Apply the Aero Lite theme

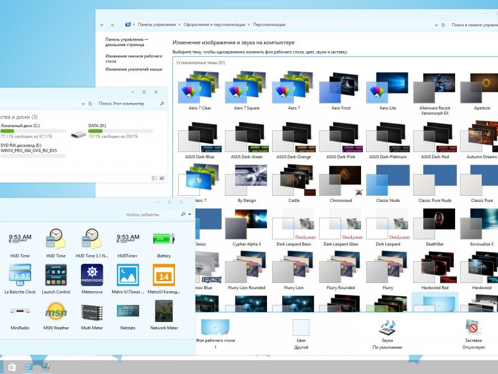click(x=387, y=90)
